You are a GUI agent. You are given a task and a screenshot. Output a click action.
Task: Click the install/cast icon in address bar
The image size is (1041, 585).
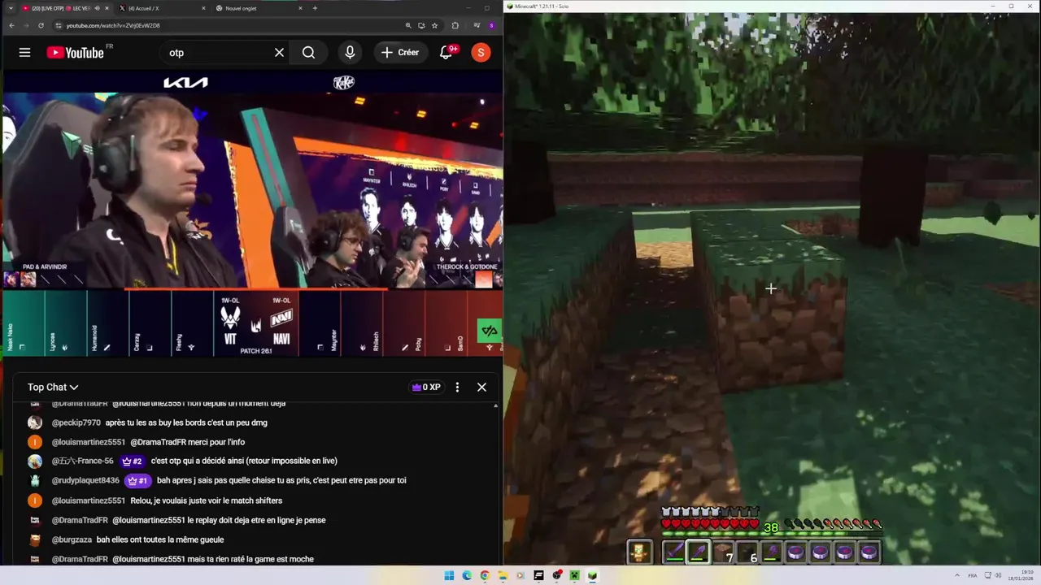[421, 25]
